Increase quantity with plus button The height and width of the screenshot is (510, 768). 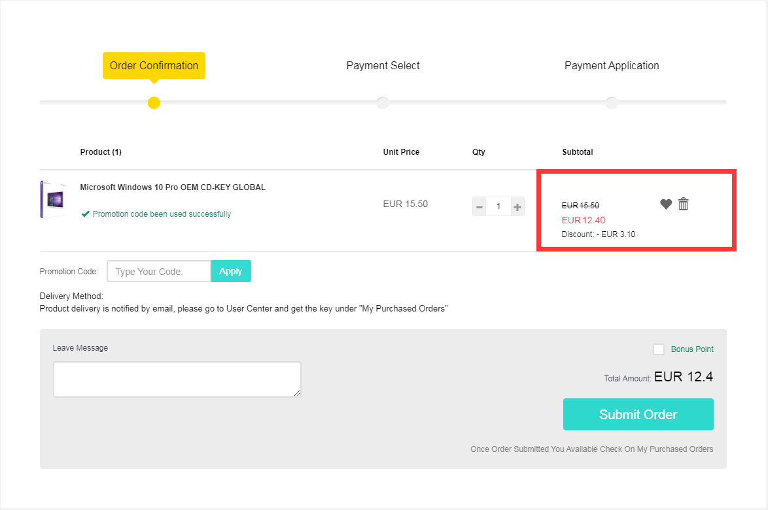coord(517,207)
